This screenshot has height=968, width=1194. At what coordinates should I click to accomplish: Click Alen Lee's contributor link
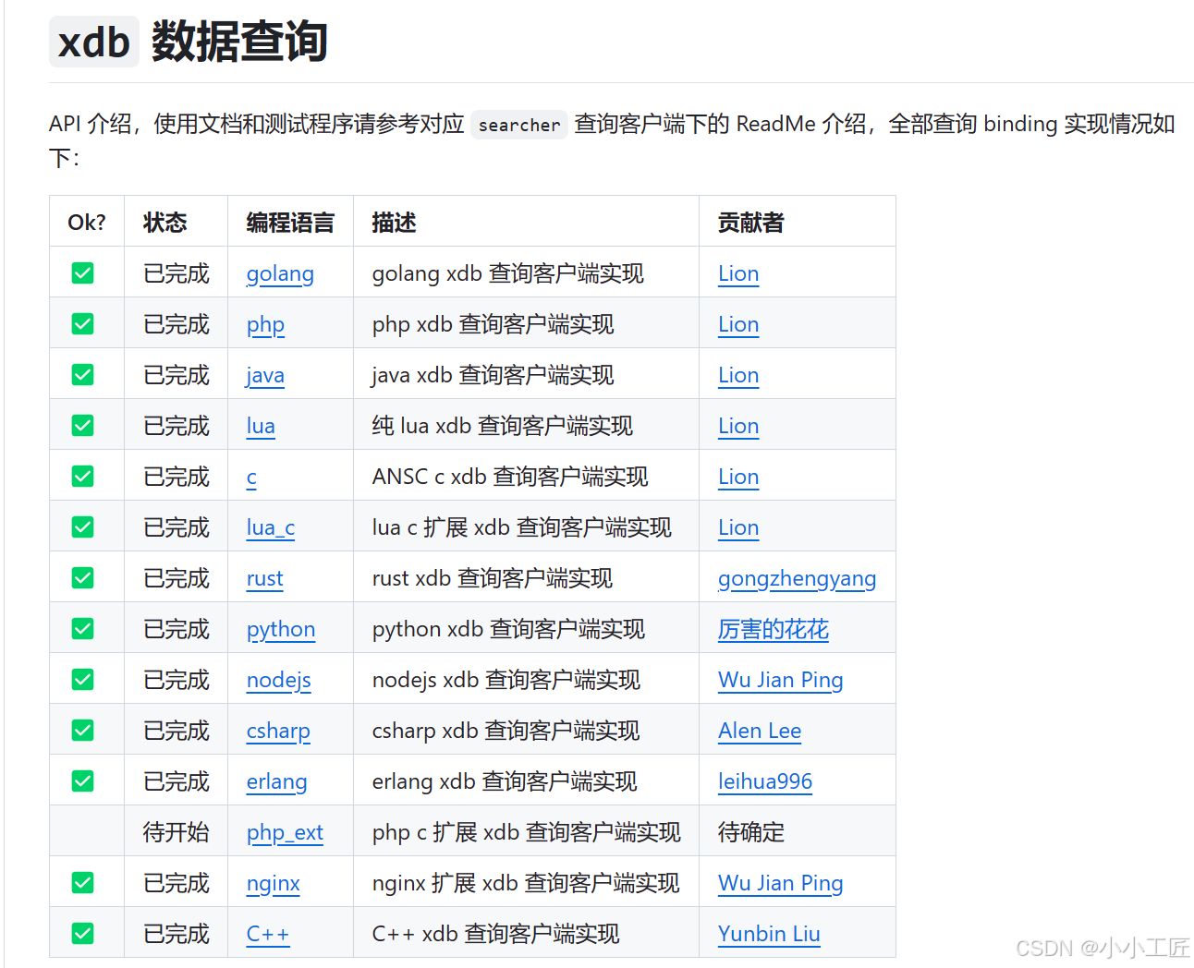tap(760, 731)
